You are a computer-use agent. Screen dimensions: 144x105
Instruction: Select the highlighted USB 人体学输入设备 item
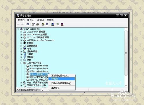[39, 74]
